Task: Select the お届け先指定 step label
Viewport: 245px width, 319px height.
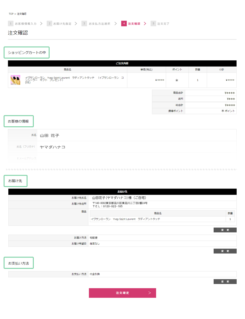Action: coord(62,24)
